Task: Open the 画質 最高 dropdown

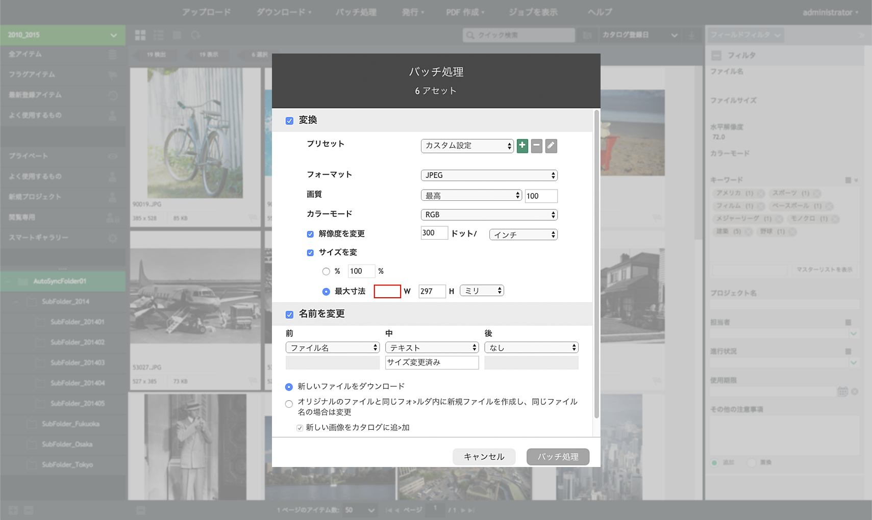Action: click(x=471, y=195)
